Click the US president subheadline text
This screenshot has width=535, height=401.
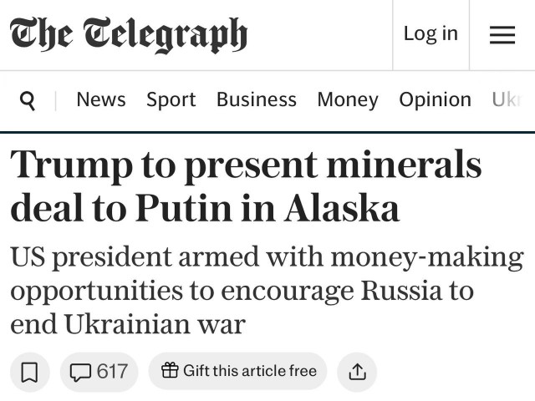266,290
